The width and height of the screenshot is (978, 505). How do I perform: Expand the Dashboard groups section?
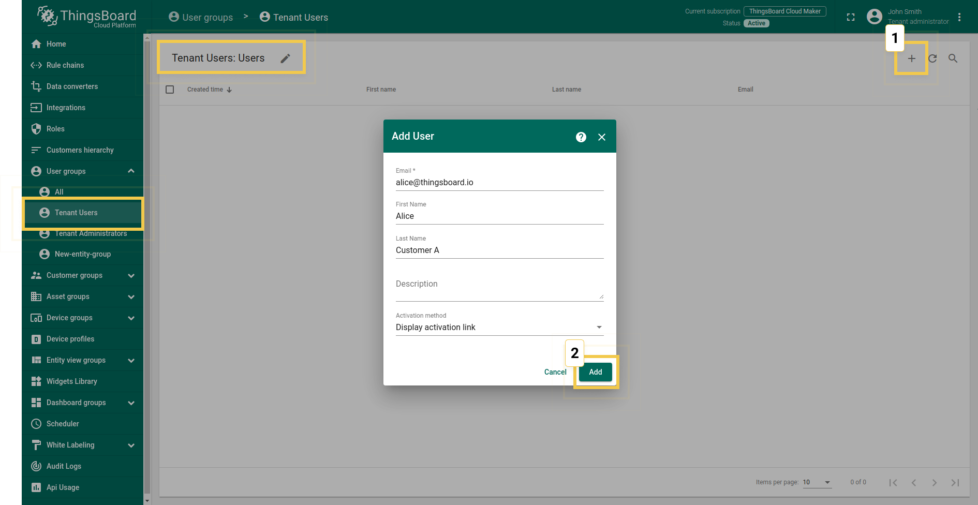coord(131,403)
